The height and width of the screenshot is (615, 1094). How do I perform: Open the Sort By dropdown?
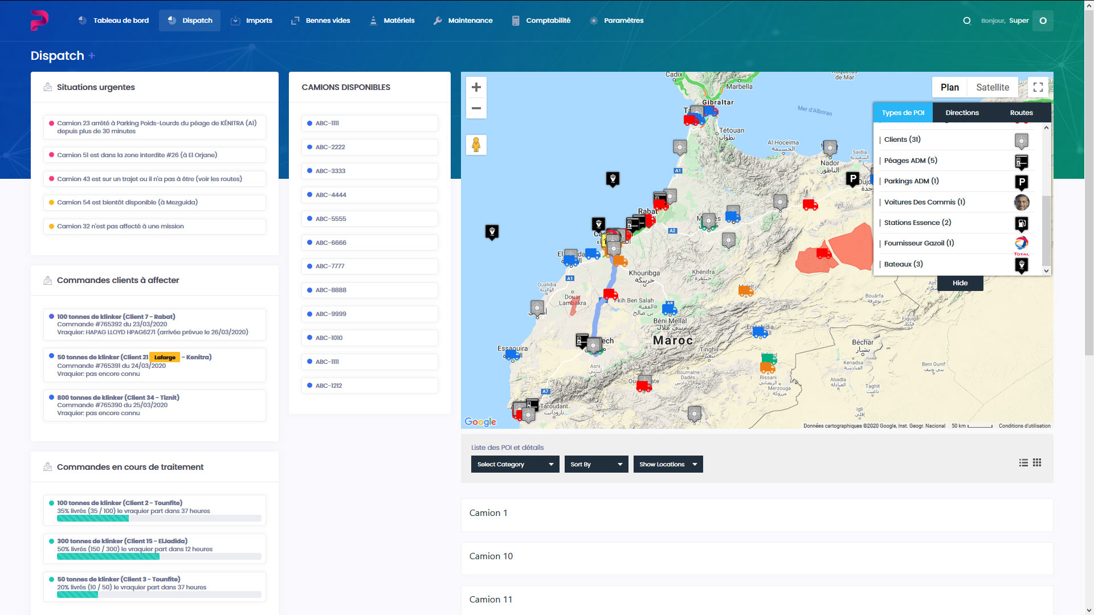tap(596, 464)
